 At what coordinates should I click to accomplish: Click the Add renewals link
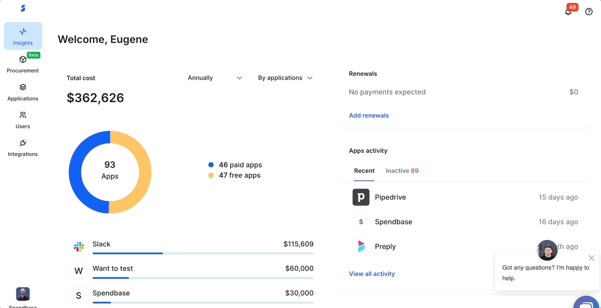pos(369,115)
